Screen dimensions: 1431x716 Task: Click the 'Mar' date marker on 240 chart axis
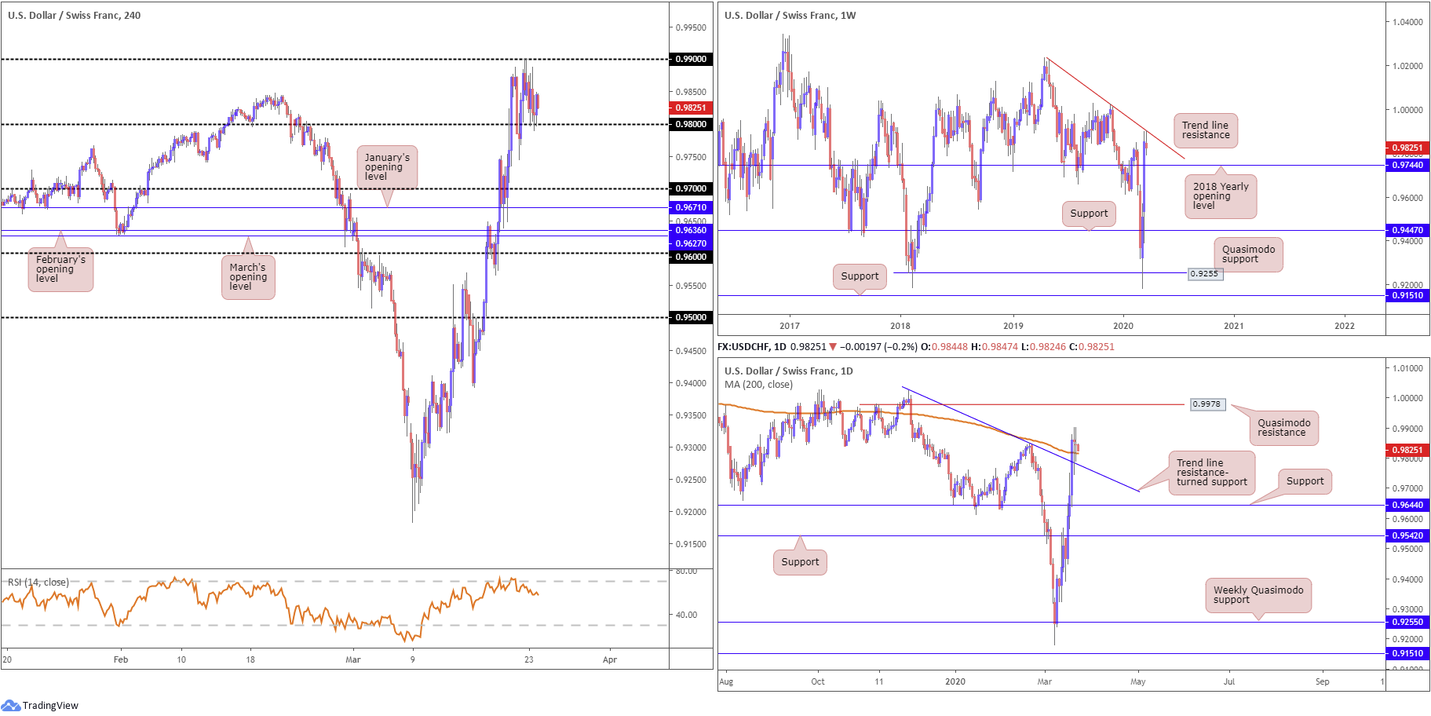pos(353,659)
